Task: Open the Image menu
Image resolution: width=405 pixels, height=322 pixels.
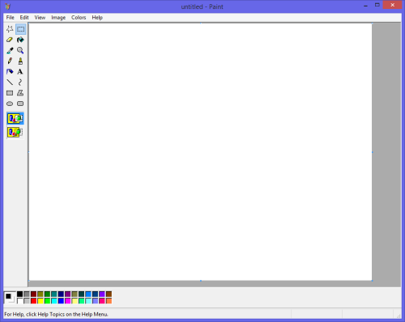Action: coord(58,18)
